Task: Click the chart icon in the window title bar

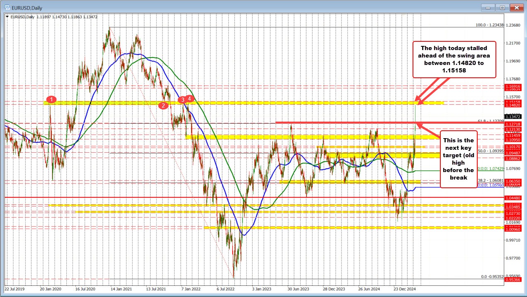Action: [x=7, y=7]
